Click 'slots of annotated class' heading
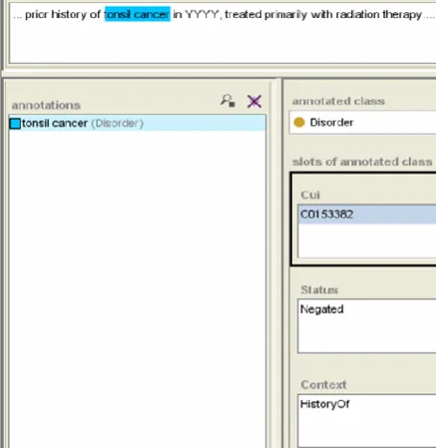436x448 pixels. pos(363,162)
